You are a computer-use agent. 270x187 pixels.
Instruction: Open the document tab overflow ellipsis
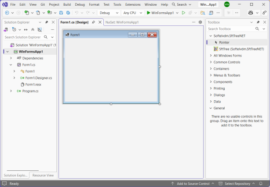point(194,22)
